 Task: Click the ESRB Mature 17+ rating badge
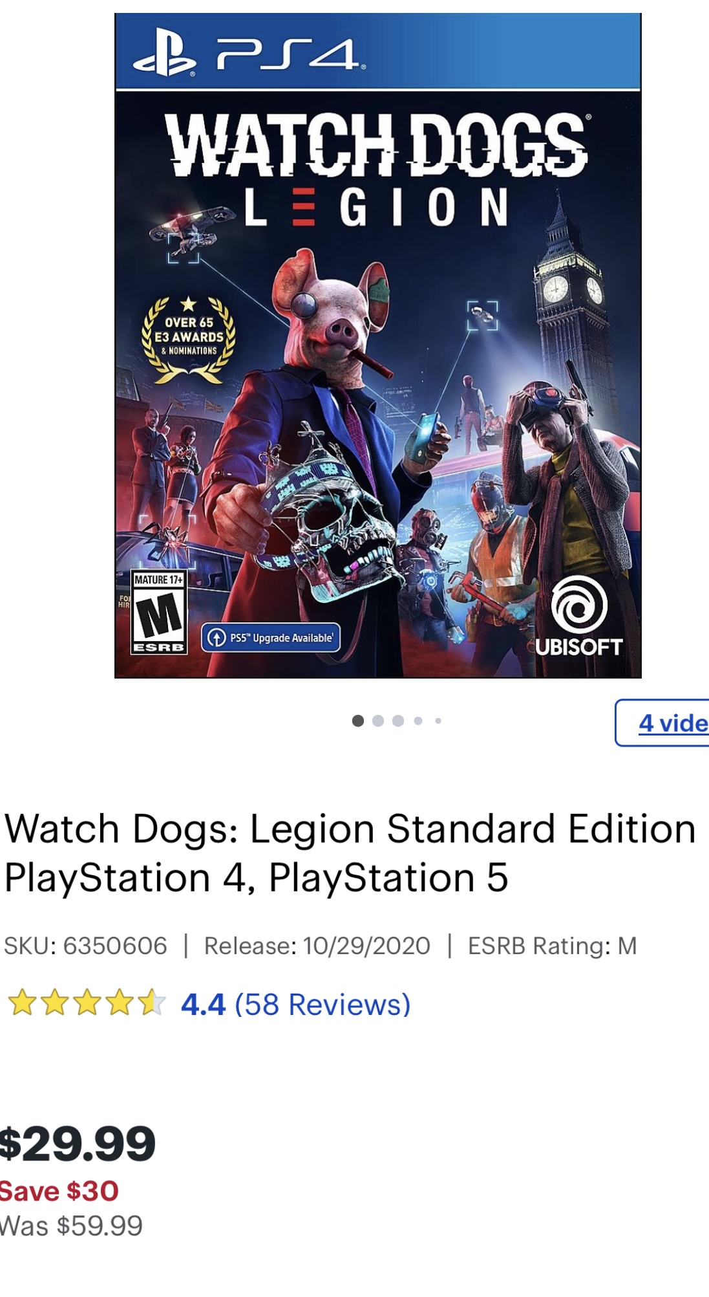click(x=159, y=612)
